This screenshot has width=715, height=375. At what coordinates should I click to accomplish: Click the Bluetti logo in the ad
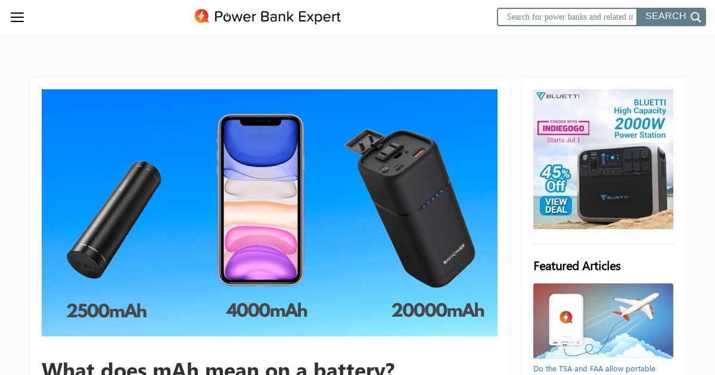[x=558, y=96]
